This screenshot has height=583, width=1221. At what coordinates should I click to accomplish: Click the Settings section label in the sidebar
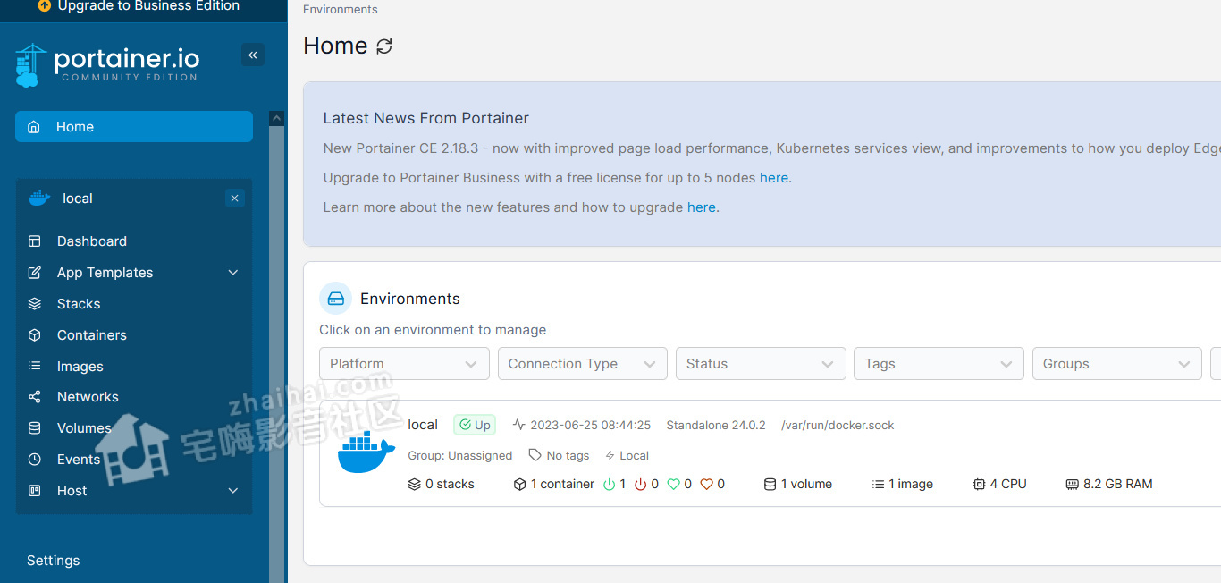tap(54, 561)
